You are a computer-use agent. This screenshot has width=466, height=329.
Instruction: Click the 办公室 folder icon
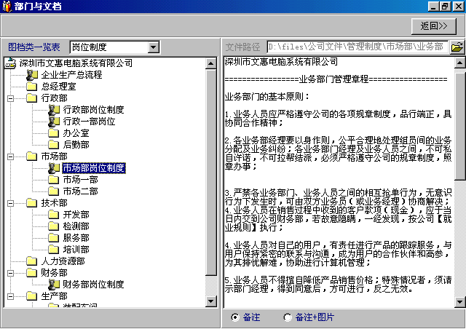click(x=53, y=133)
